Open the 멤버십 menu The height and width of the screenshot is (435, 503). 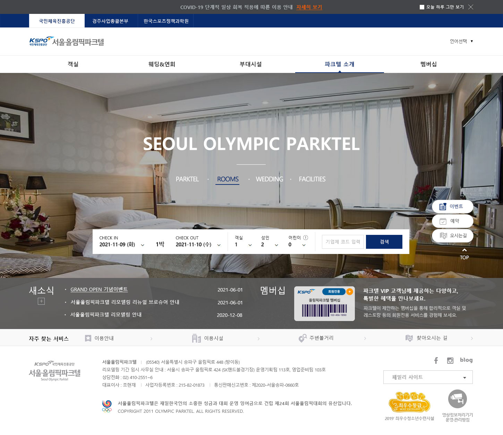(x=428, y=64)
